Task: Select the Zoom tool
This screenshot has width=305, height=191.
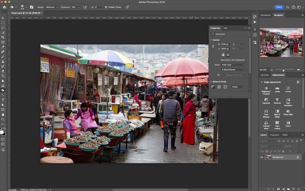Action: 3,119
